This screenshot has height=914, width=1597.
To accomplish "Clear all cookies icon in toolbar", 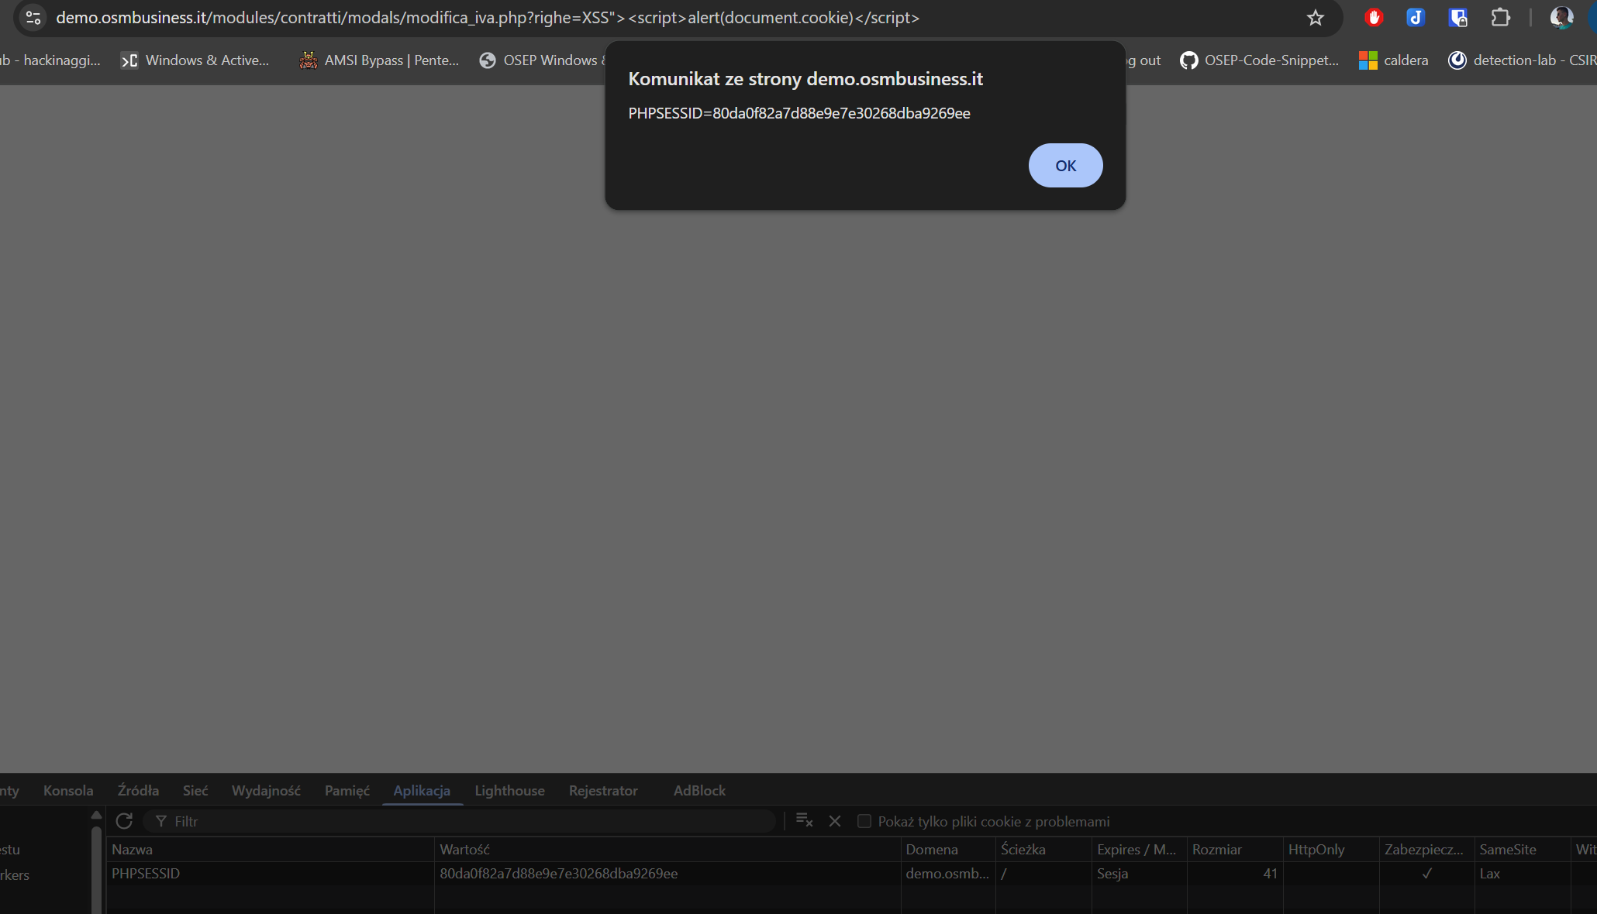I will (x=804, y=821).
